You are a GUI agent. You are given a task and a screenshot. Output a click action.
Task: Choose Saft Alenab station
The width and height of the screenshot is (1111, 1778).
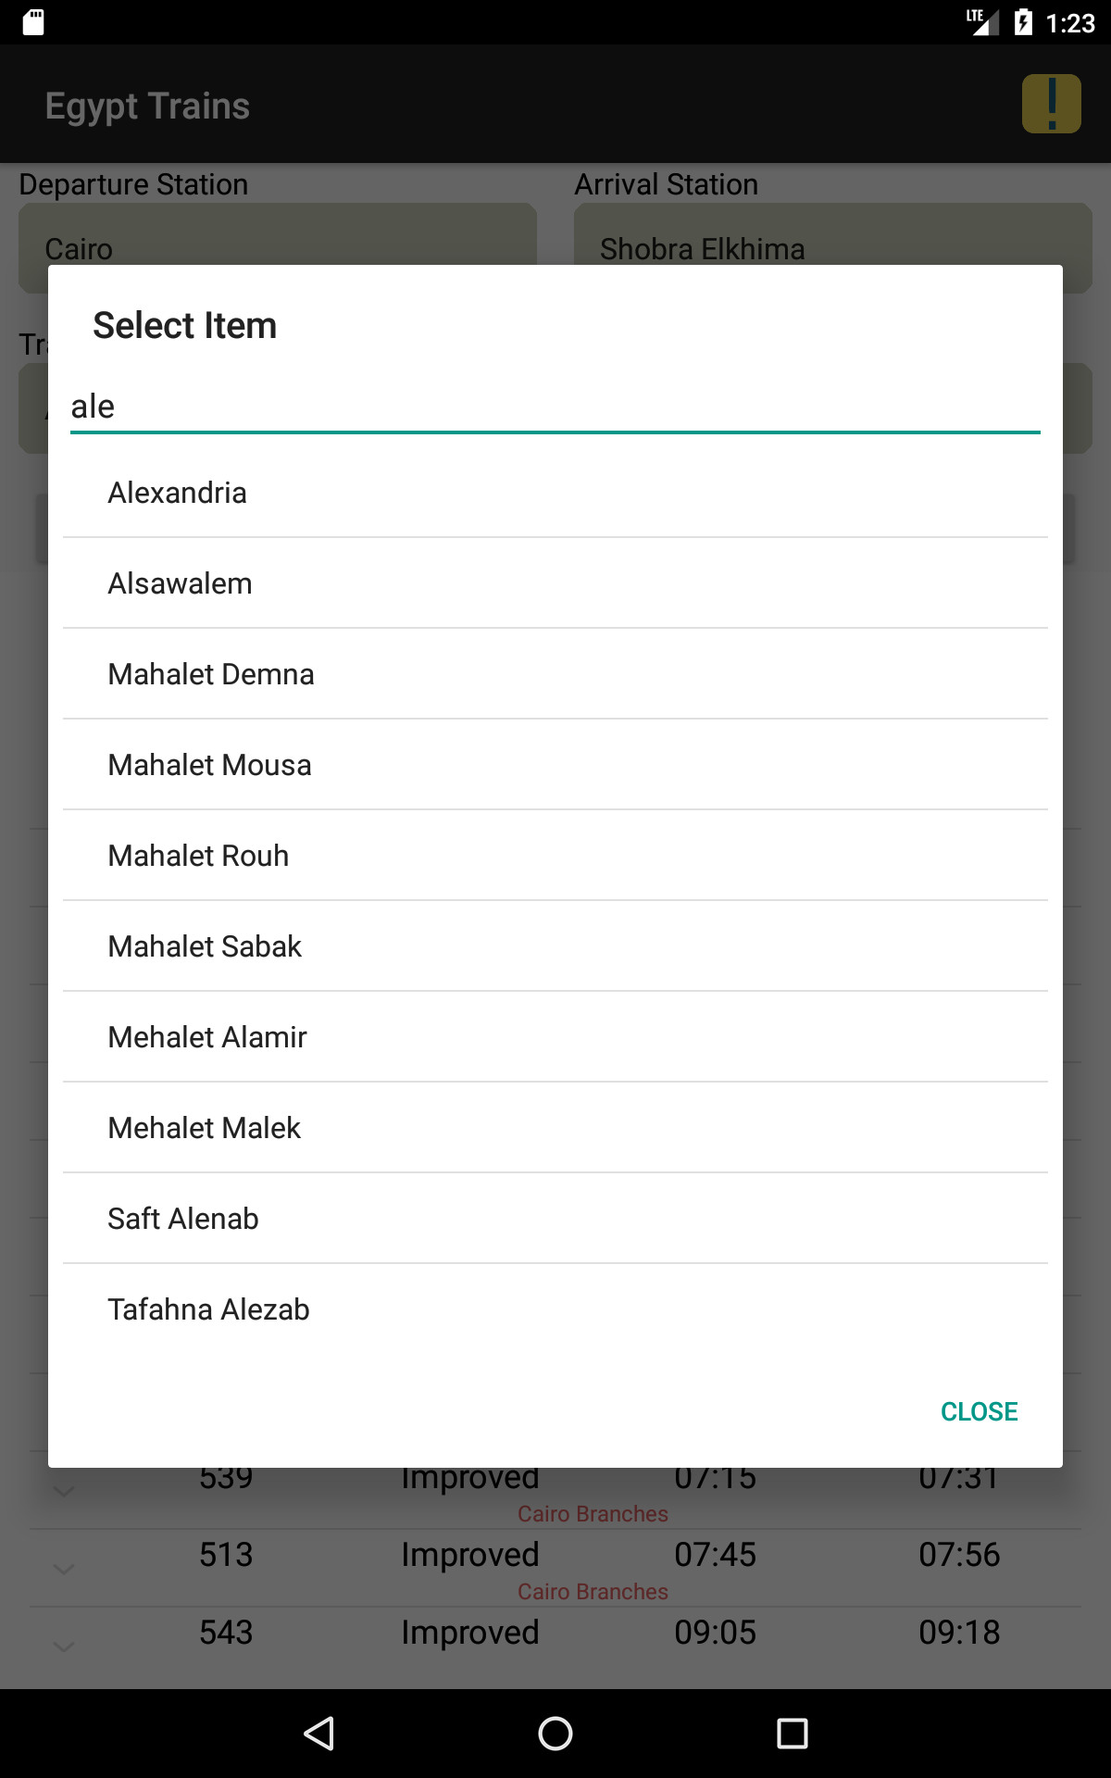coord(555,1219)
